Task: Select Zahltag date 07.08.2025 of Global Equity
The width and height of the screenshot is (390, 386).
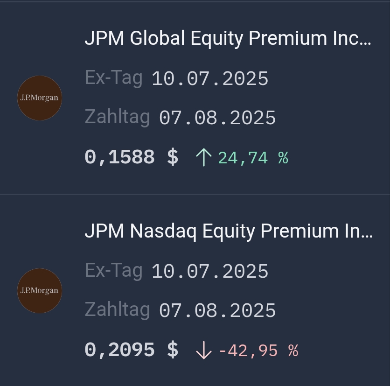Action: [x=217, y=118]
